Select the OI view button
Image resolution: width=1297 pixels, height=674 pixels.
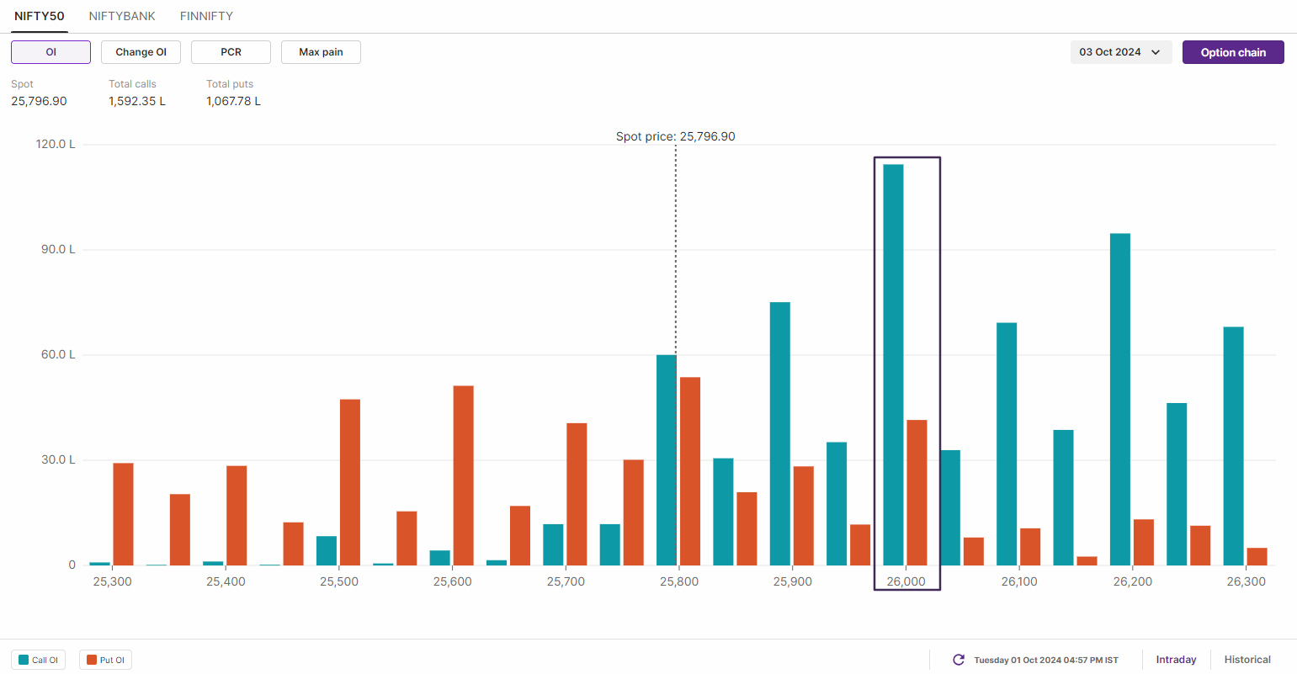pyautogui.click(x=50, y=52)
